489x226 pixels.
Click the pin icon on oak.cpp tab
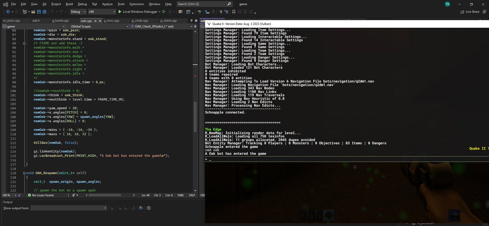(x=95, y=20)
